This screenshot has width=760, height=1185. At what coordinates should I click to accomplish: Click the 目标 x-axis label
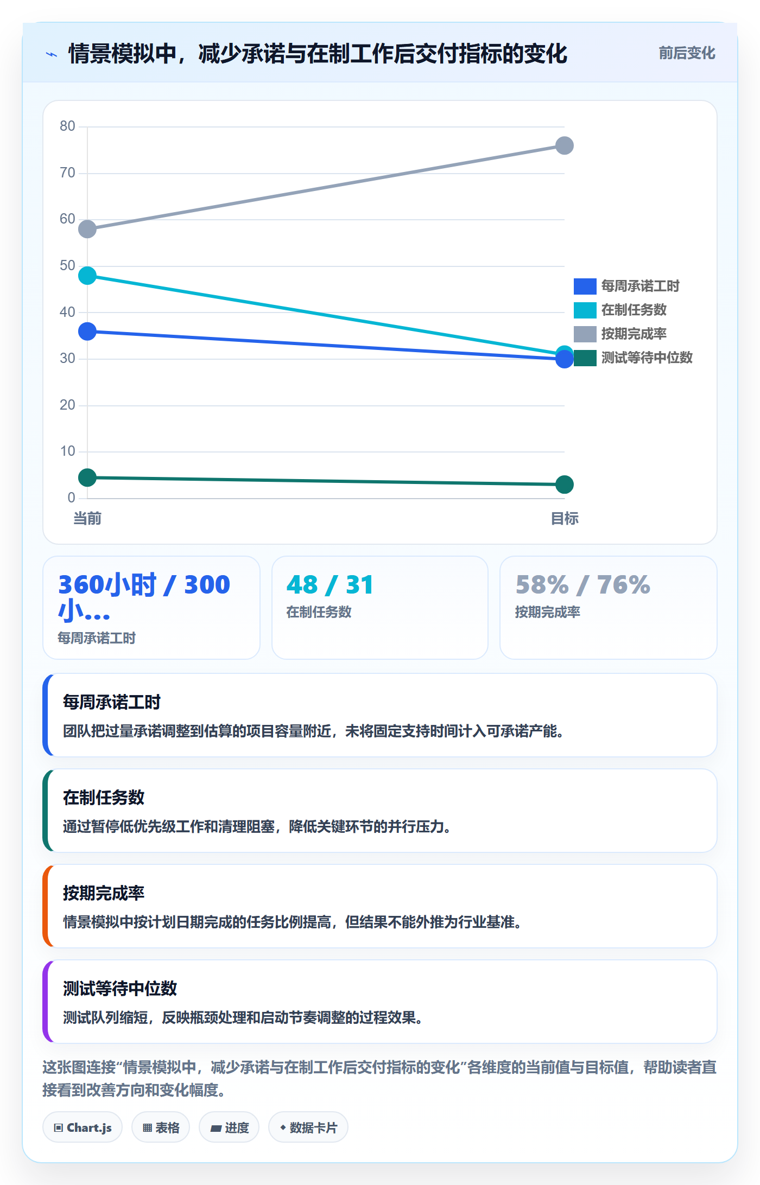[x=565, y=519]
